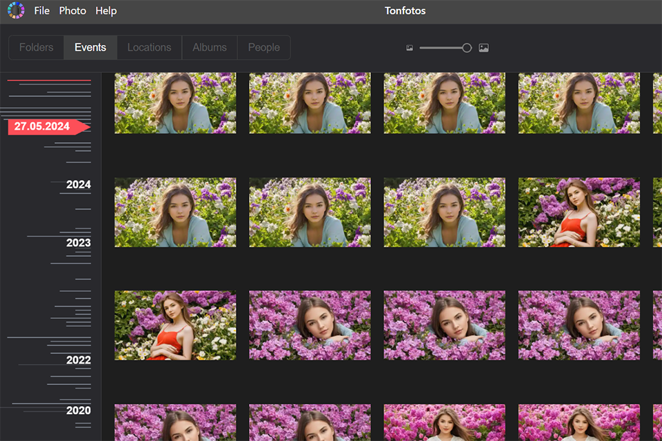Open a pink flowers portrait thumbnail
662x441 pixels.
click(310, 325)
